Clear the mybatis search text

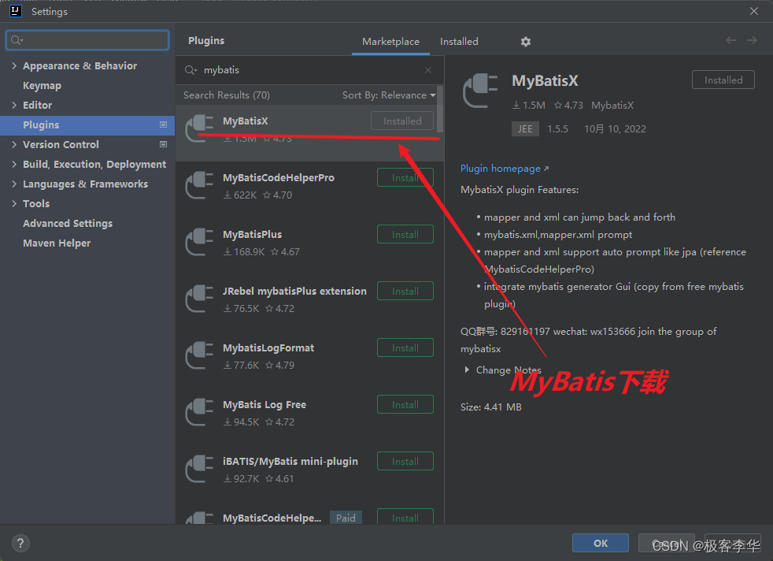coord(428,70)
